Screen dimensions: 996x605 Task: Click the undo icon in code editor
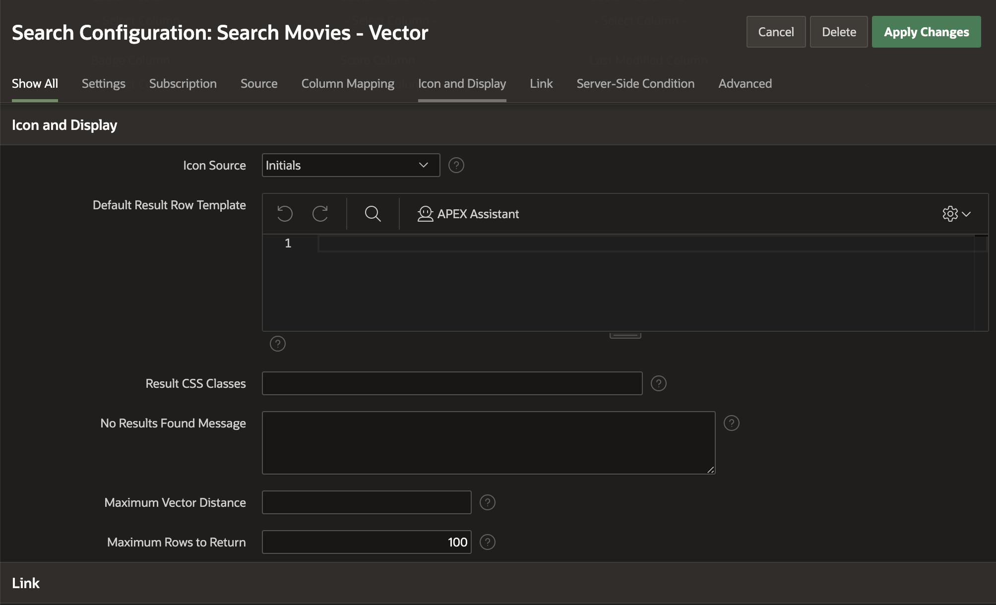(x=285, y=214)
